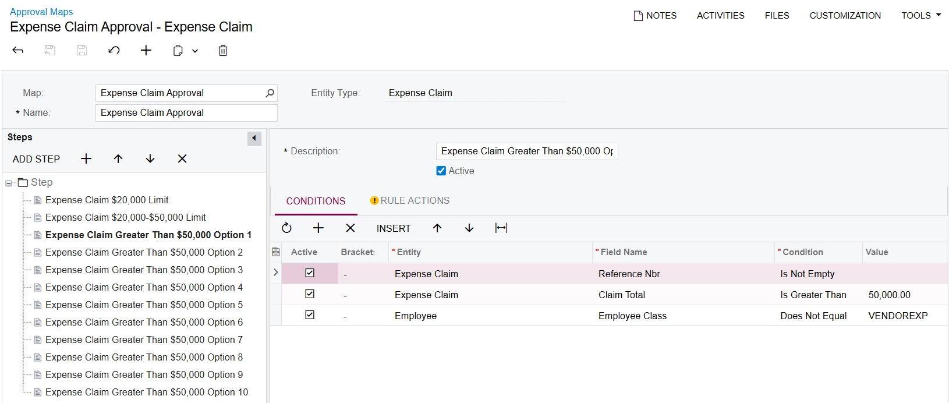Viewport: 949px width, 403px height.
Task: Click the 50,000.00 value cell
Action: click(905, 295)
